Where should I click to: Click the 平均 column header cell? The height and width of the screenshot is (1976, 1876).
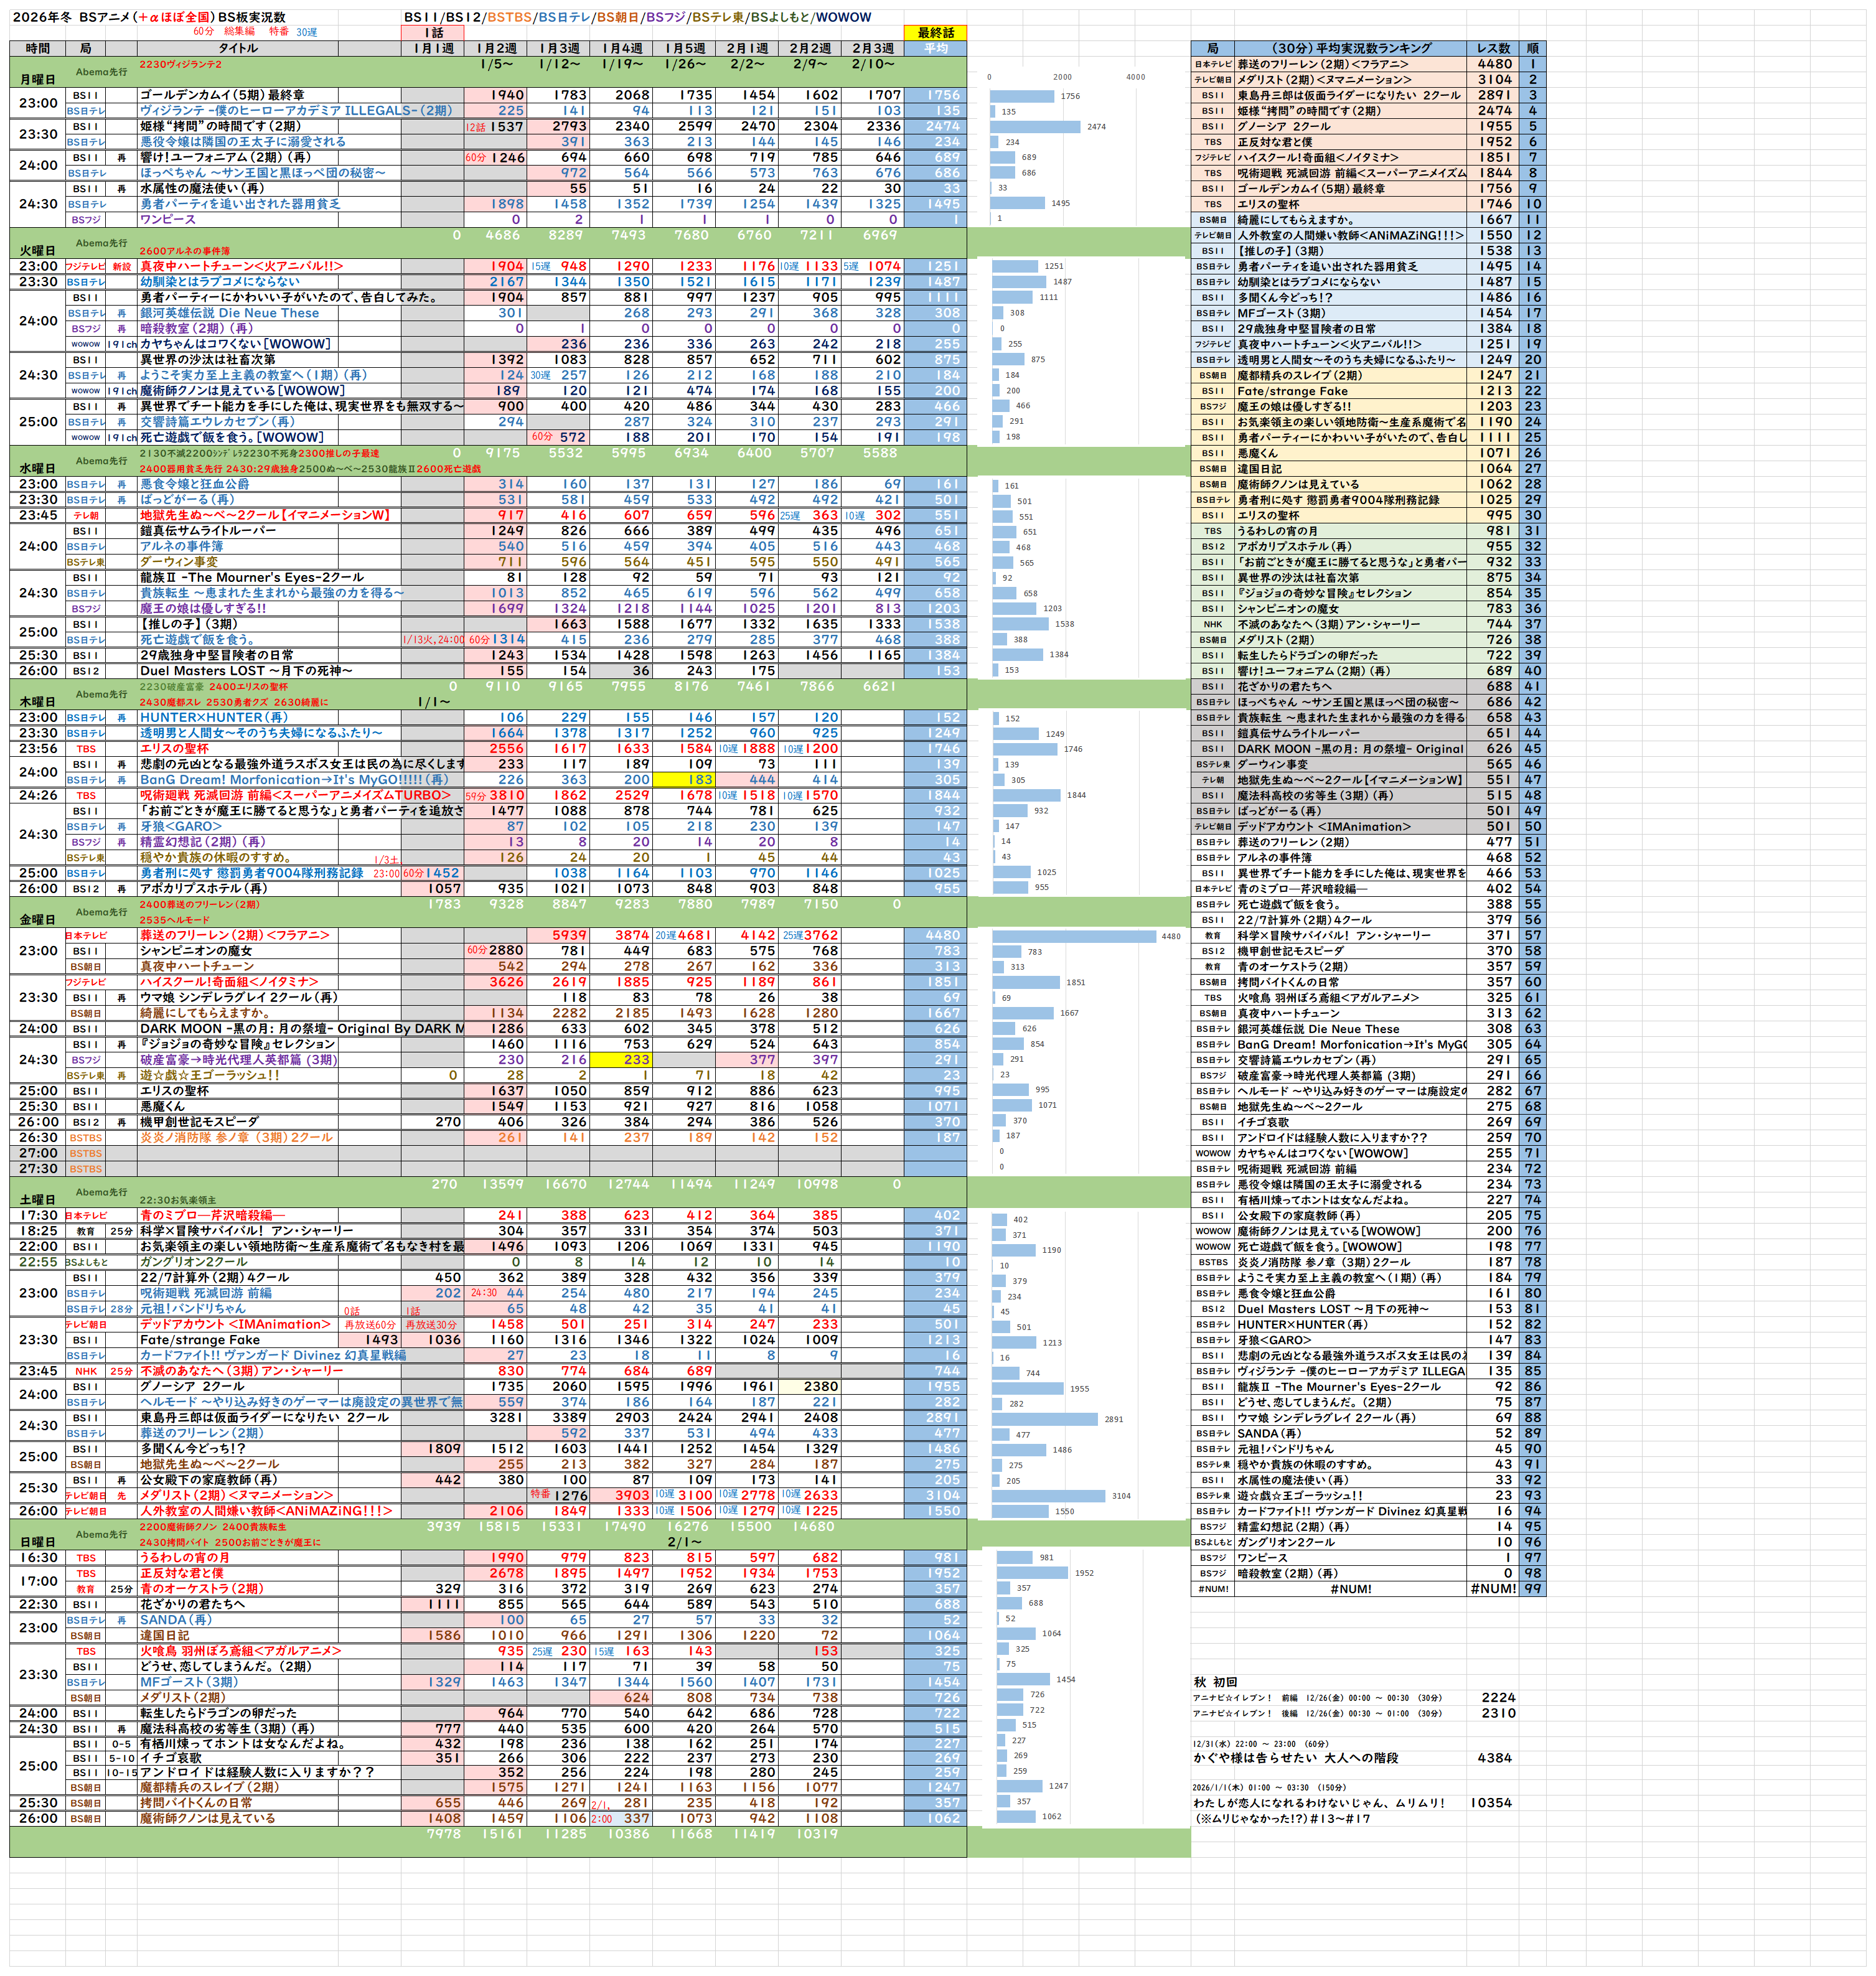[x=935, y=48]
